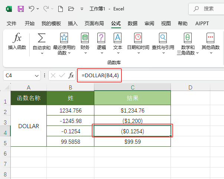This screenshot has width=224, height=179.
Task: Switch to the 页面布局 tab
Action: 94,23
